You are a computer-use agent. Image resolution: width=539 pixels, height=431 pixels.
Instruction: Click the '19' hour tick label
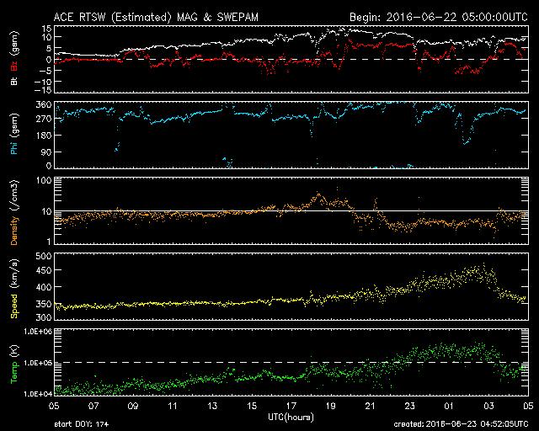pos(331,406)
